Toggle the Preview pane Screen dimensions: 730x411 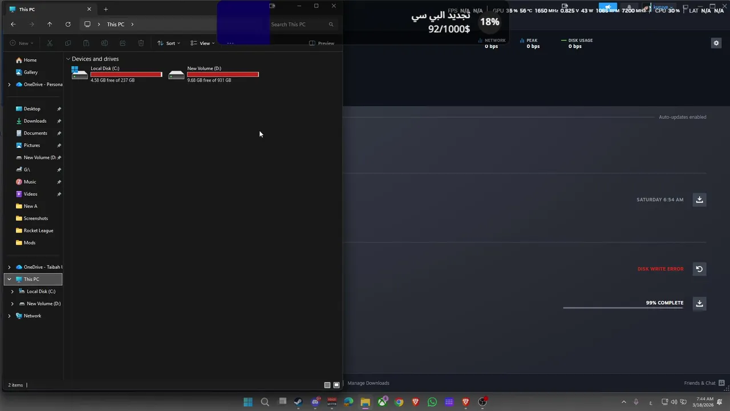coord(322,43)
